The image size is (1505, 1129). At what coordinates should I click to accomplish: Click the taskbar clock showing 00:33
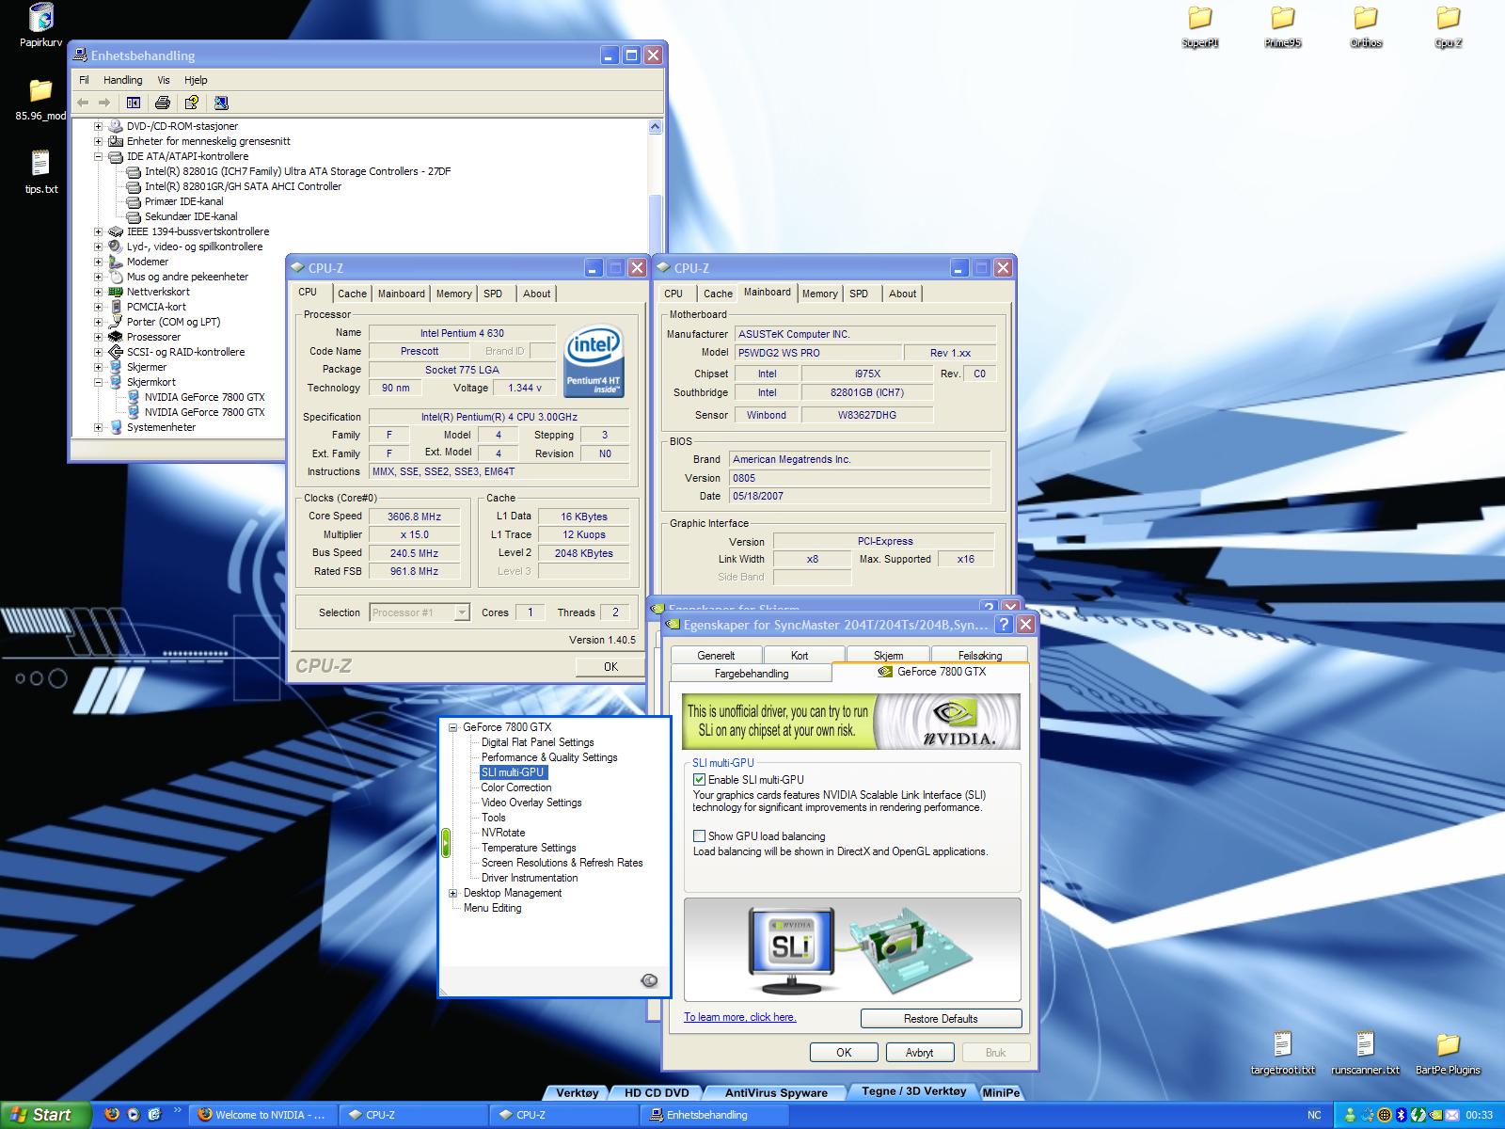click(1480, 1115)
